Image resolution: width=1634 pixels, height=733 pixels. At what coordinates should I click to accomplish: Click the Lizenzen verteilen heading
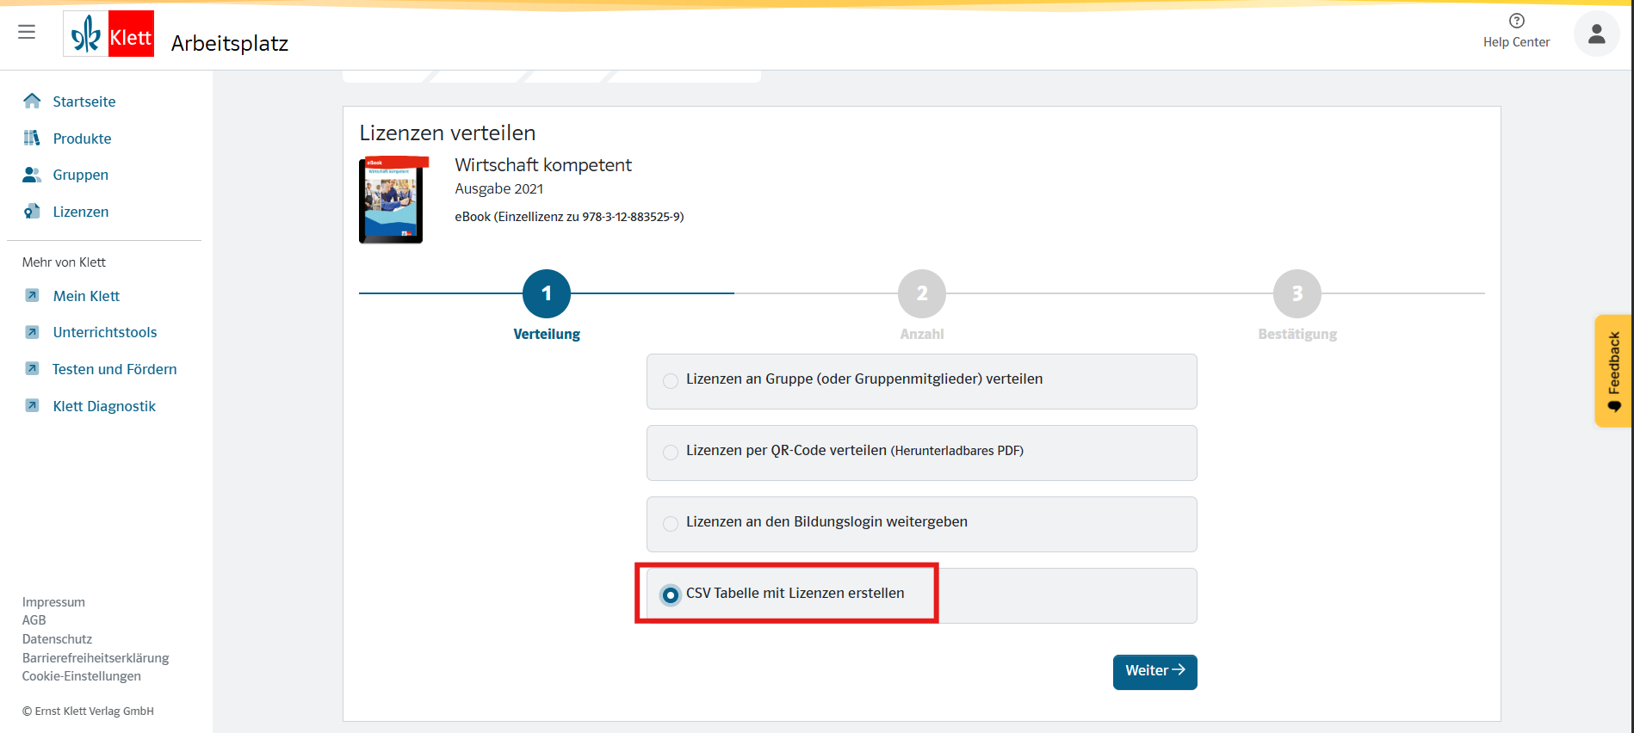click(448, 132)
